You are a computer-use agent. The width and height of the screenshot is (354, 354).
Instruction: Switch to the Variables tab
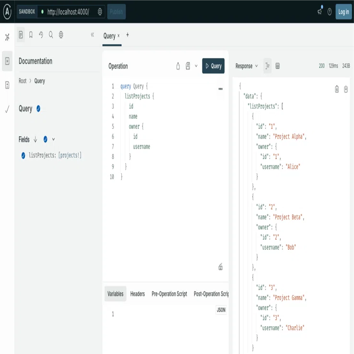tap(116, 294)
